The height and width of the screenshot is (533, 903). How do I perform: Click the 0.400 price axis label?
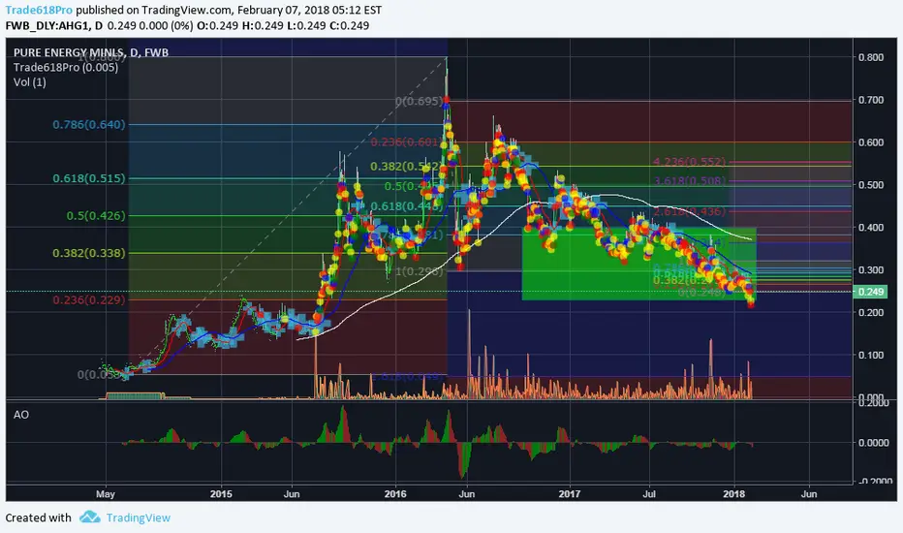click(871, 228)
